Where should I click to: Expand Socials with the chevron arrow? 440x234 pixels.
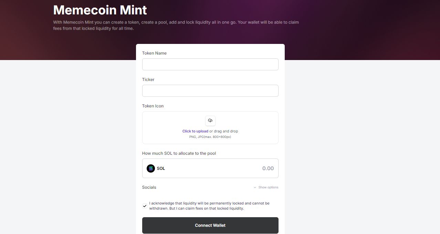tap(255, 187)
